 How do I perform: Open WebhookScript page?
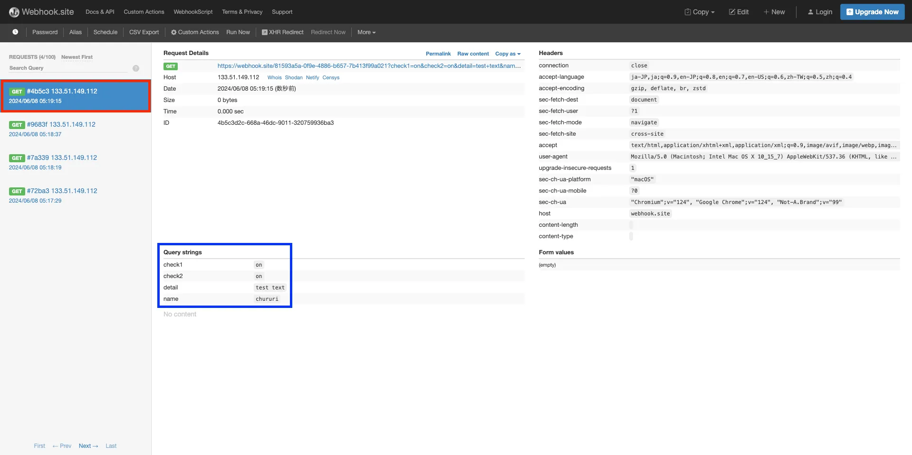pos(193,12)
